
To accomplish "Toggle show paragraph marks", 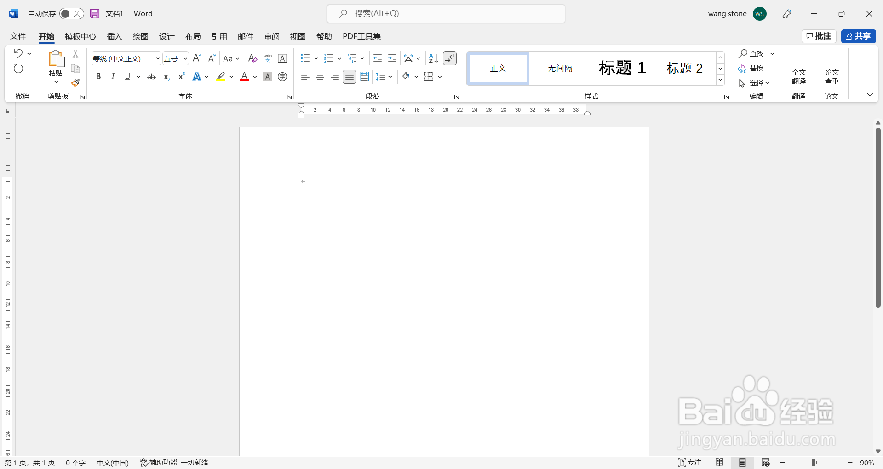I will pyautogui.click(x=450, y=58).
